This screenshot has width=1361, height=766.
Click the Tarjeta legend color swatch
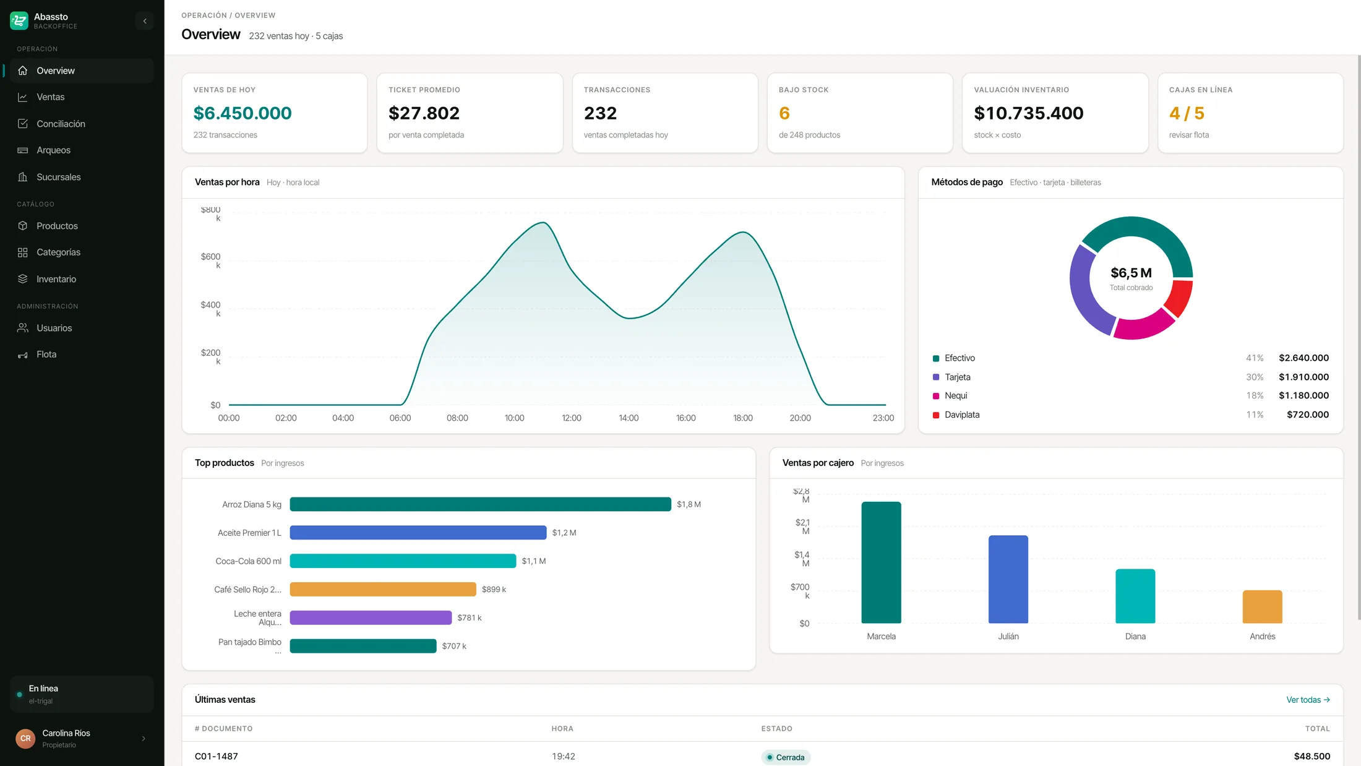[936, 377]
